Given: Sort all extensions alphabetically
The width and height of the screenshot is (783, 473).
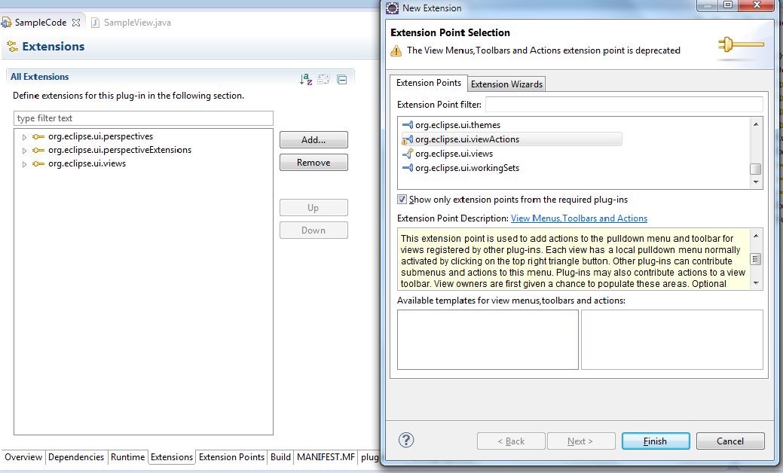Looking at the screenshot, I should tap(306, 78).
